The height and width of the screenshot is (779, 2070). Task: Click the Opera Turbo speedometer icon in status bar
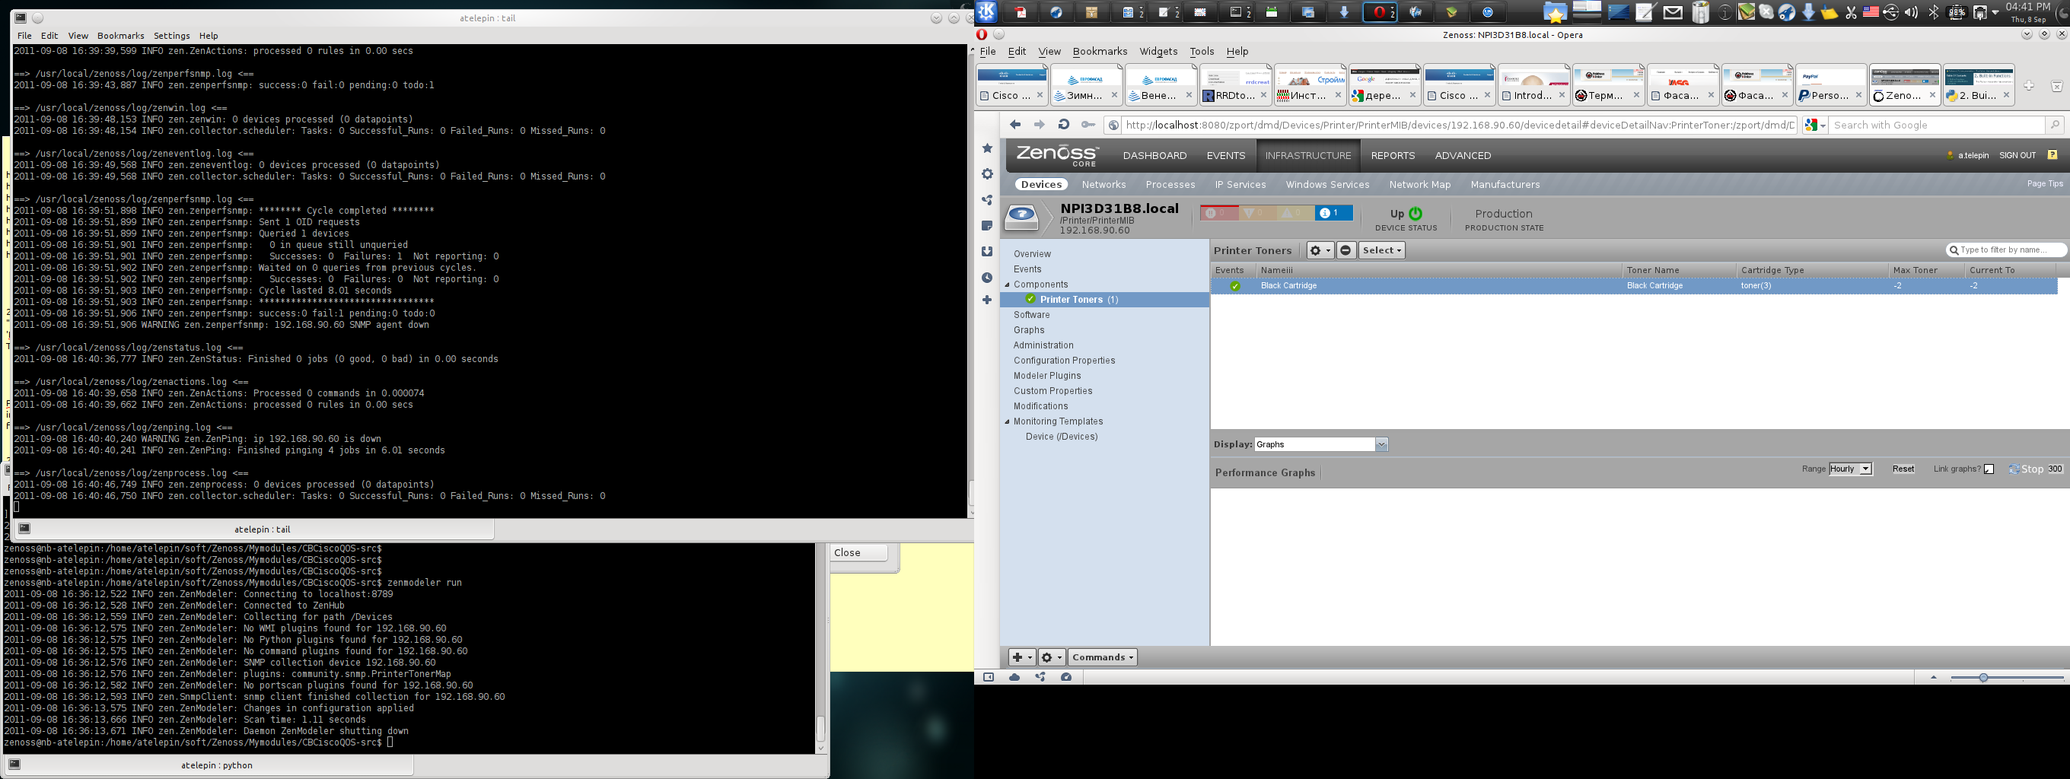point(1066,677)
